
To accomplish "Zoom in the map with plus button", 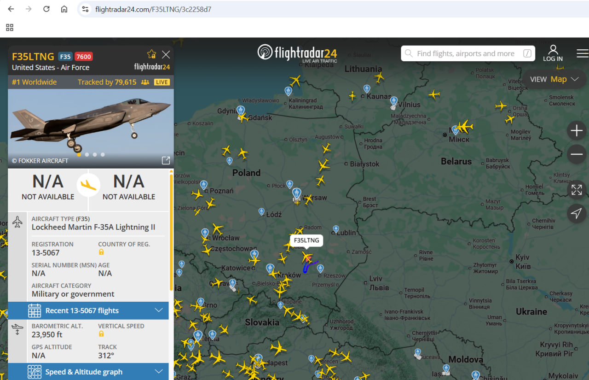I will point(577,131).
